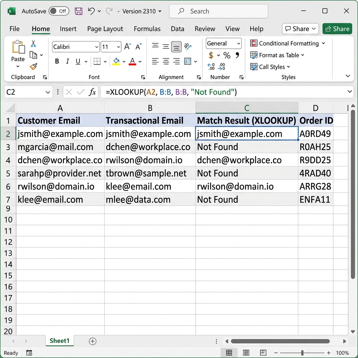Open the Name Box dropdown arrow
The width and height of the screenshot is (358, 358).
pyautogui.click(x=48, y=92)
